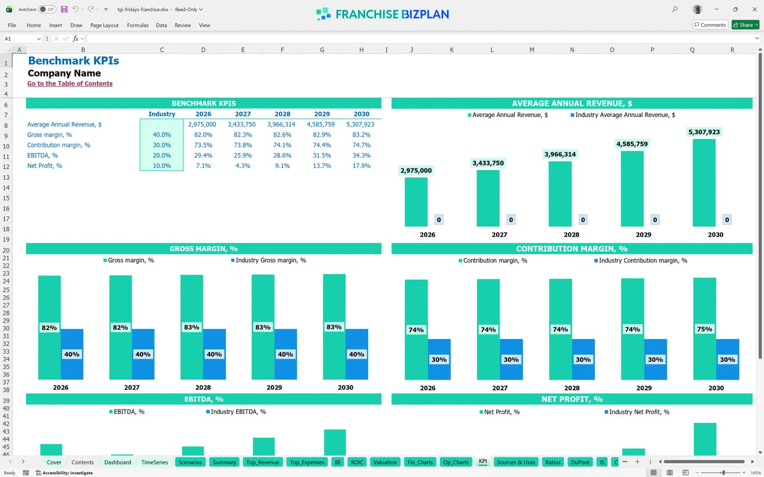Click the Comments button

click(x=710, y=25)
